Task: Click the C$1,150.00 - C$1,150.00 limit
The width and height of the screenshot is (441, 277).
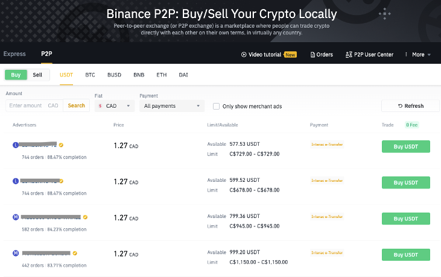Action: click(x=258, y=262)
